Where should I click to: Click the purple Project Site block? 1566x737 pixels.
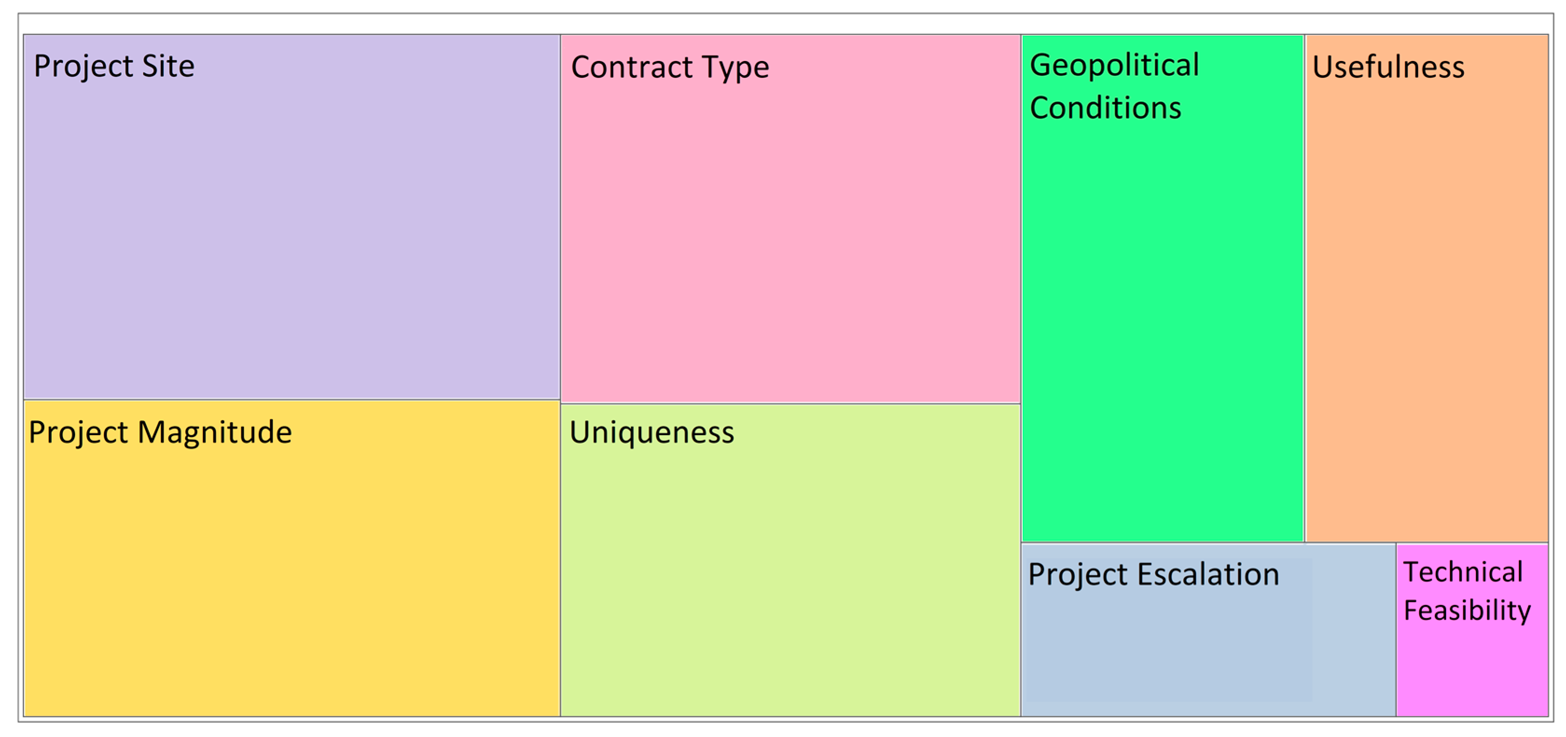[x=292, y=231]
